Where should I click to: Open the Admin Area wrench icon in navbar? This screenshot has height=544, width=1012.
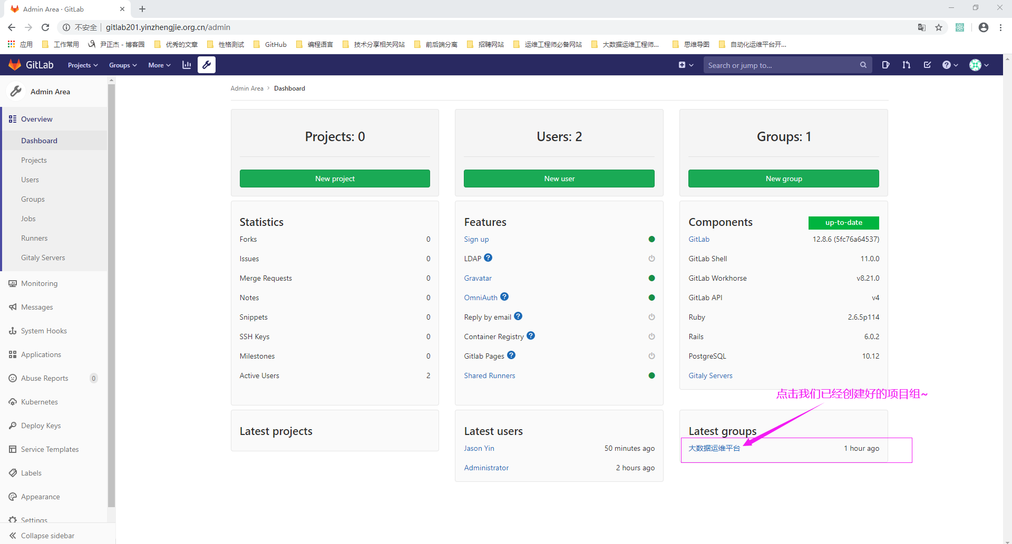207,65
